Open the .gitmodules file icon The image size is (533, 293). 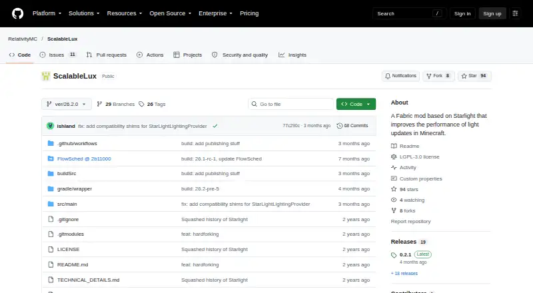pyautogui.click(x=51, y=234)
